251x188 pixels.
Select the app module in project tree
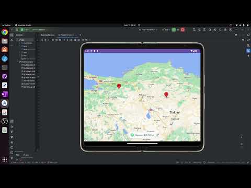click(22, 40)
